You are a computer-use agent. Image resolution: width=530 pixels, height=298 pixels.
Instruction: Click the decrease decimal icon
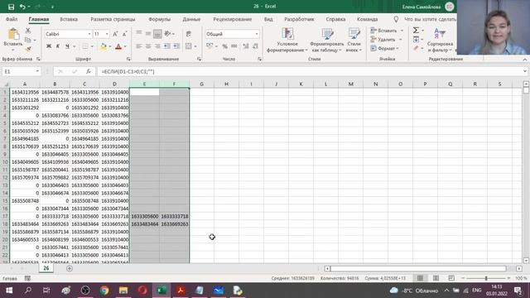(255, 46)
